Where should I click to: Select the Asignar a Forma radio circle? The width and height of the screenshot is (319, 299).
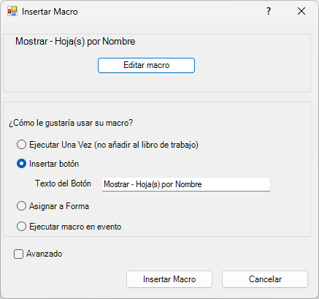click(x=21, y=206)
